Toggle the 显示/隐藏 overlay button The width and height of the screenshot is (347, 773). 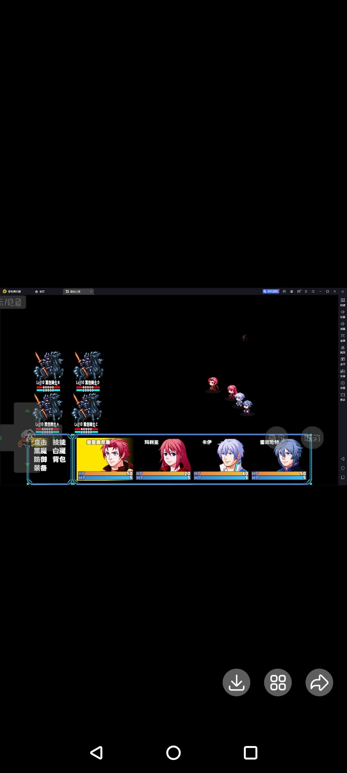point(12,302)
